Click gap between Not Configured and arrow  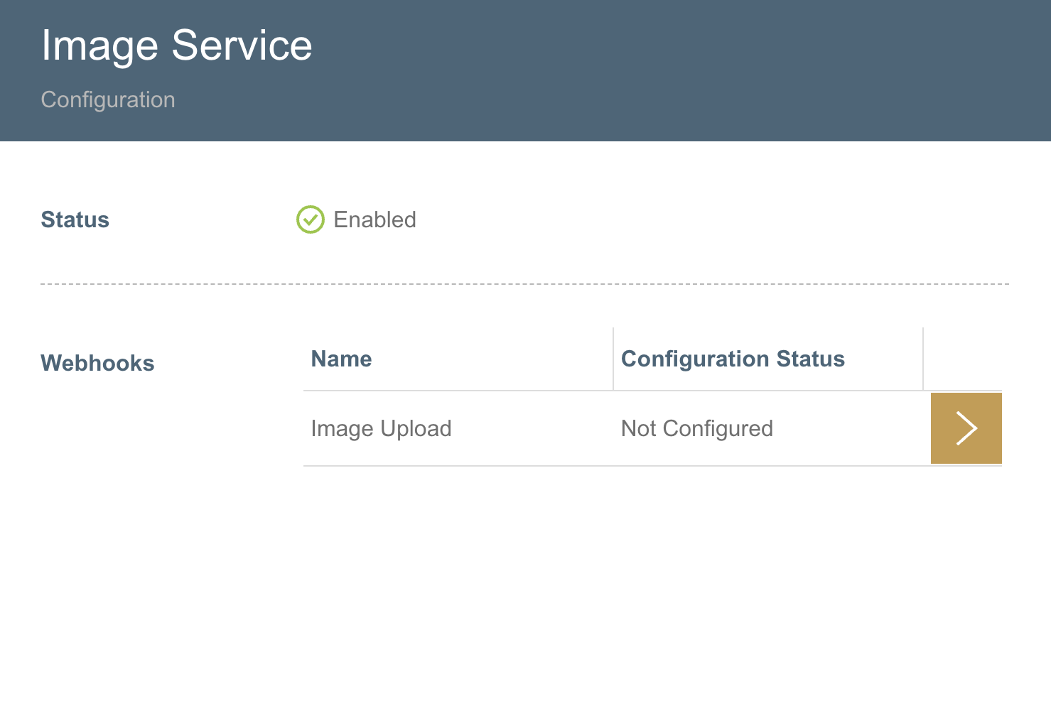853,428
